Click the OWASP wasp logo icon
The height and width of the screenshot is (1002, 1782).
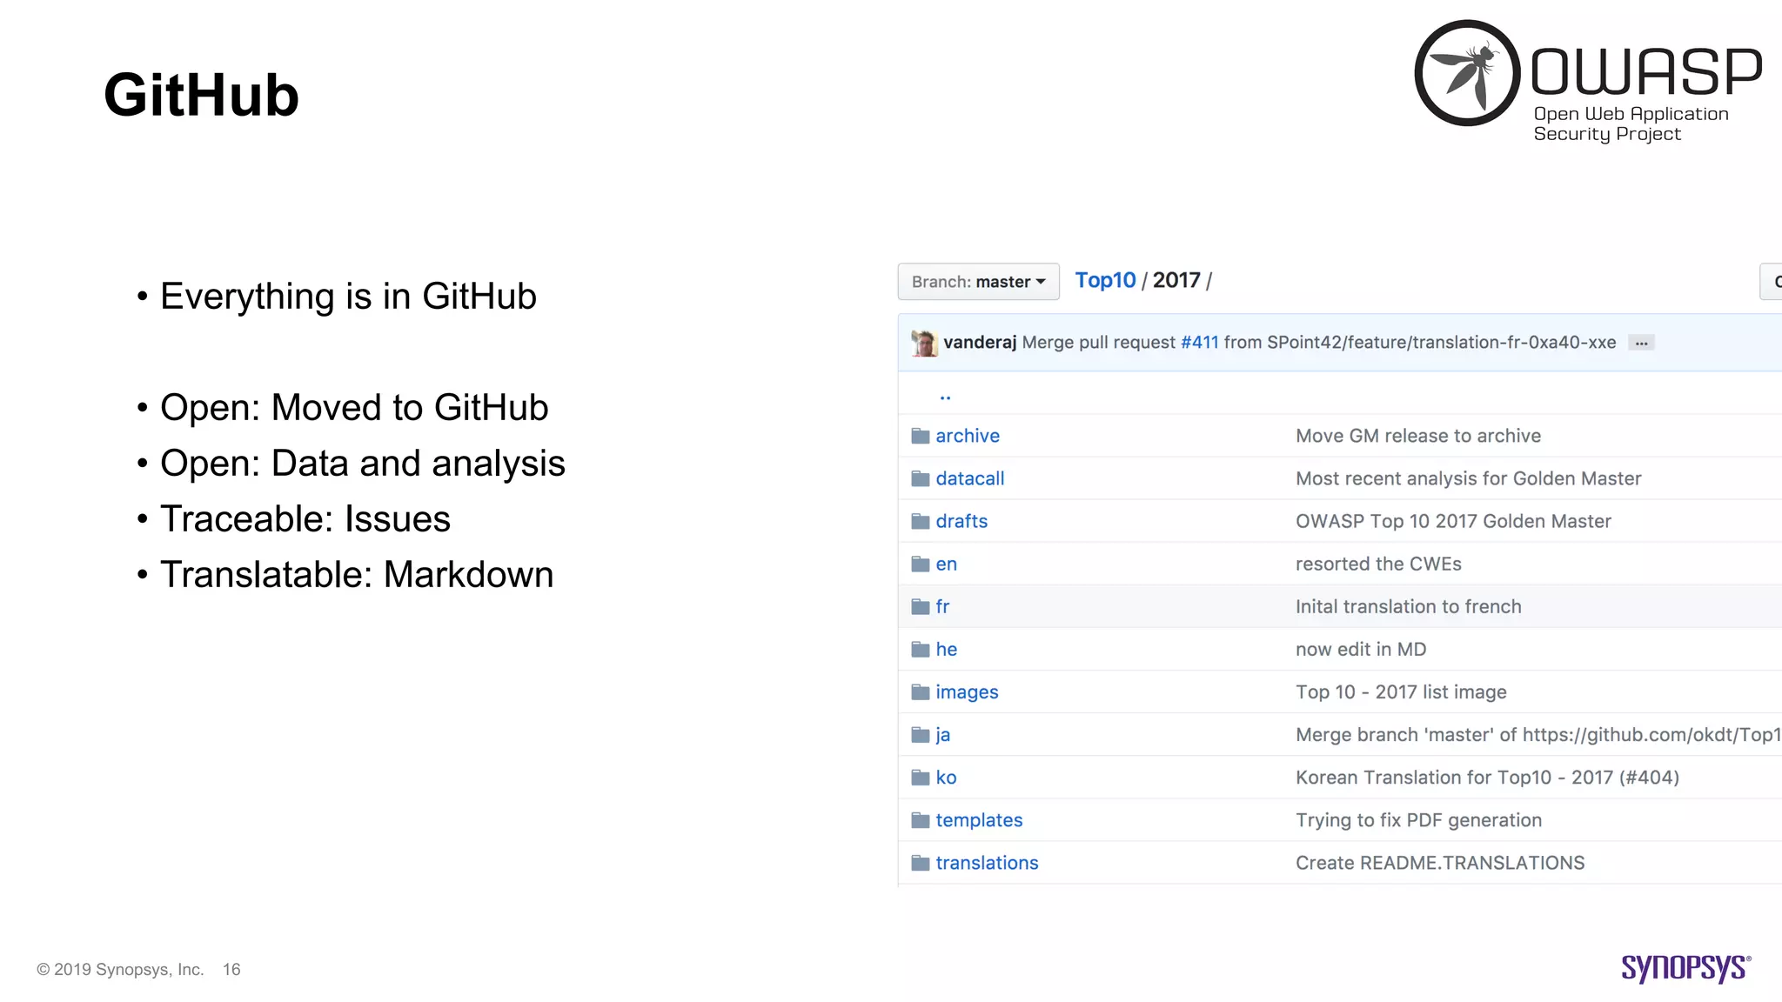pos(1468,73)
